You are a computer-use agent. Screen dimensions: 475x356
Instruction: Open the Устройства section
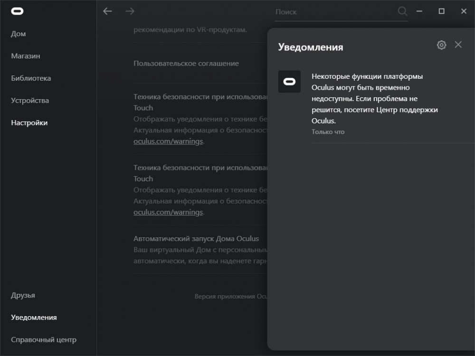tap(29, 101)
